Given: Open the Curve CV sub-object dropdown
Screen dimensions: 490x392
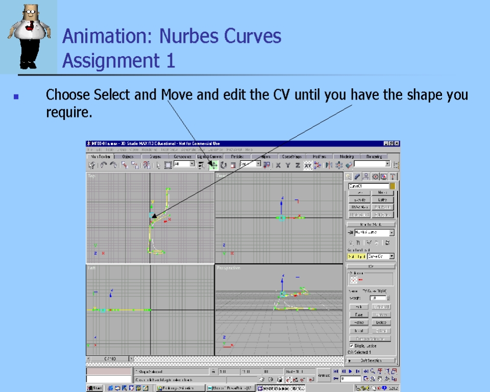Looking at the screenshot, I should coord(391,256).
